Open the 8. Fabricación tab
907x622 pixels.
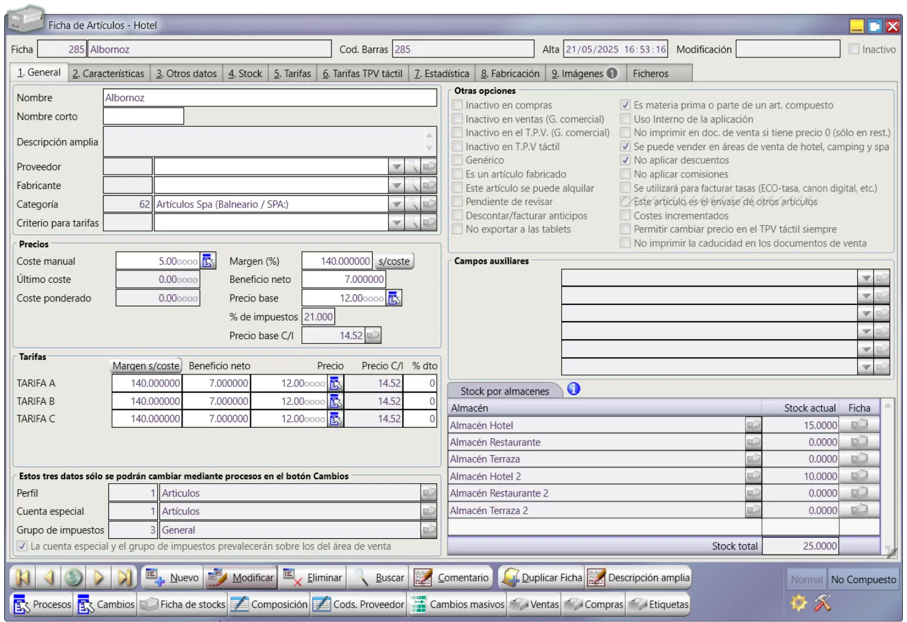click(510, 74)
